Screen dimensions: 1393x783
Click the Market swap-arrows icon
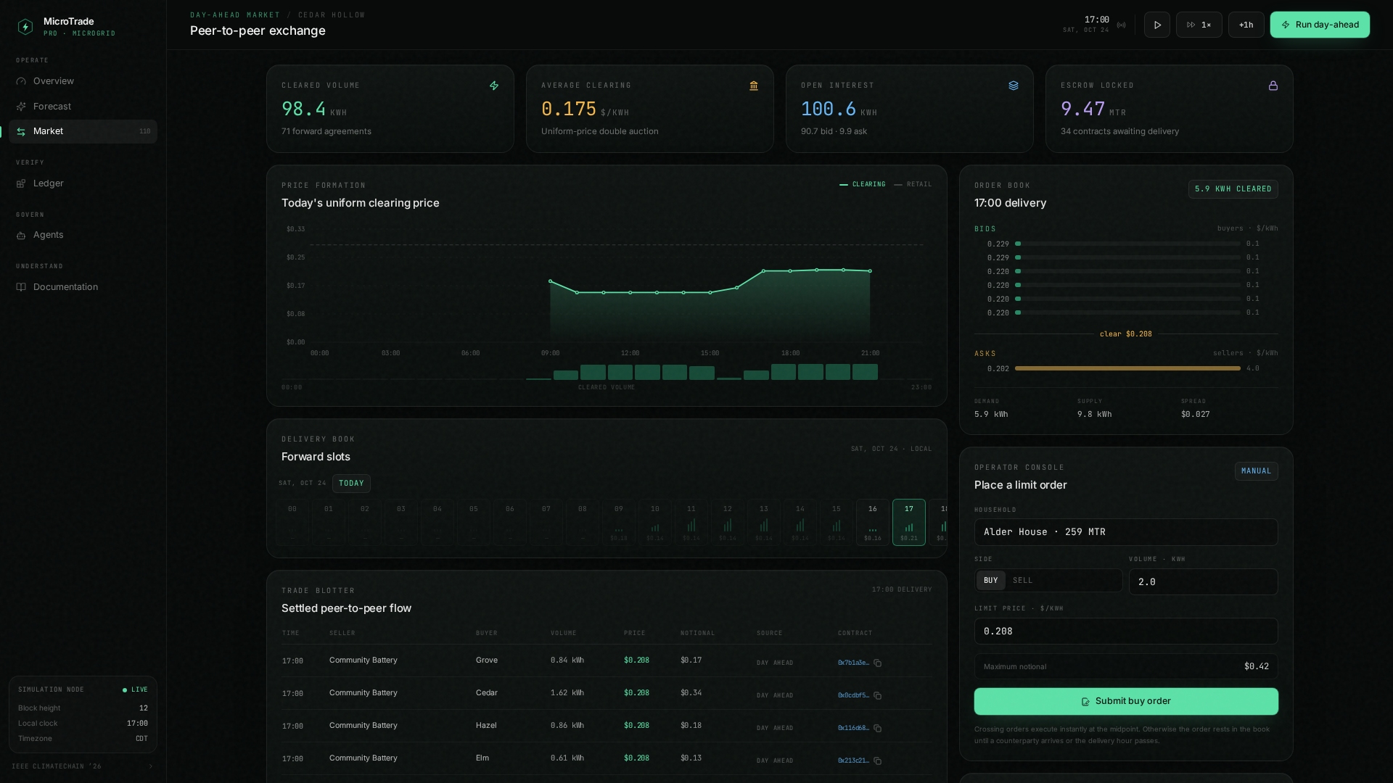click(x=21, y=131)
